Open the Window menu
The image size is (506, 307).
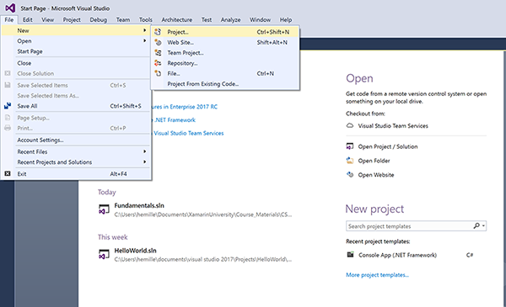pyautogui.click(x=260, y=19)
